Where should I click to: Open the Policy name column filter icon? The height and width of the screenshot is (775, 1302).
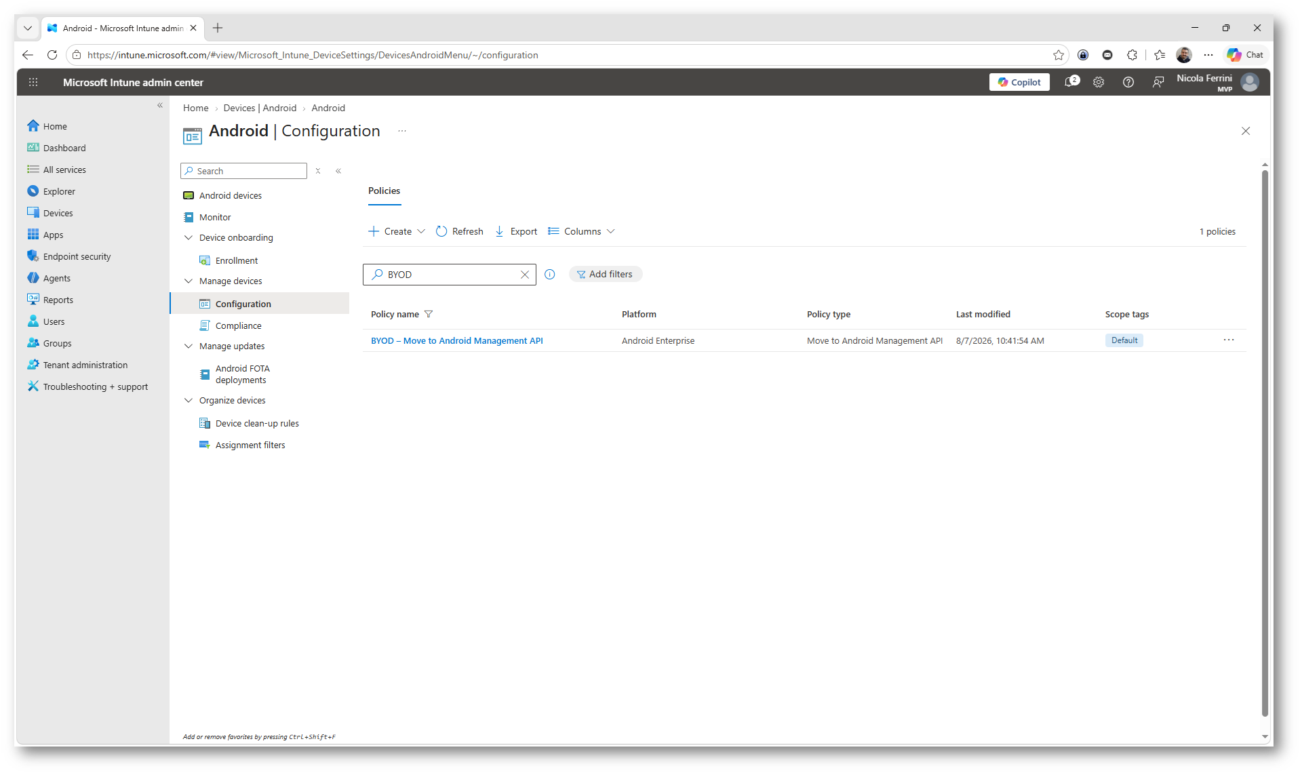[429, 315]
